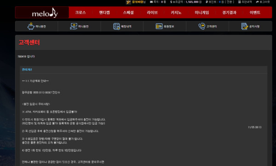276x166 pixels.
Task: Click the envelope message icon
Action: (151, 2)
